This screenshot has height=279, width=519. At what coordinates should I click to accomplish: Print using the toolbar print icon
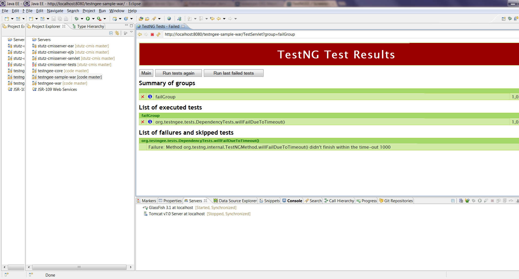click(x=66, y=19)
